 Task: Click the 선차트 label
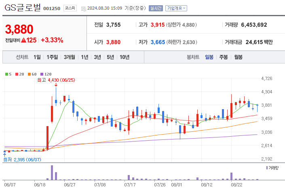point(22,57)
